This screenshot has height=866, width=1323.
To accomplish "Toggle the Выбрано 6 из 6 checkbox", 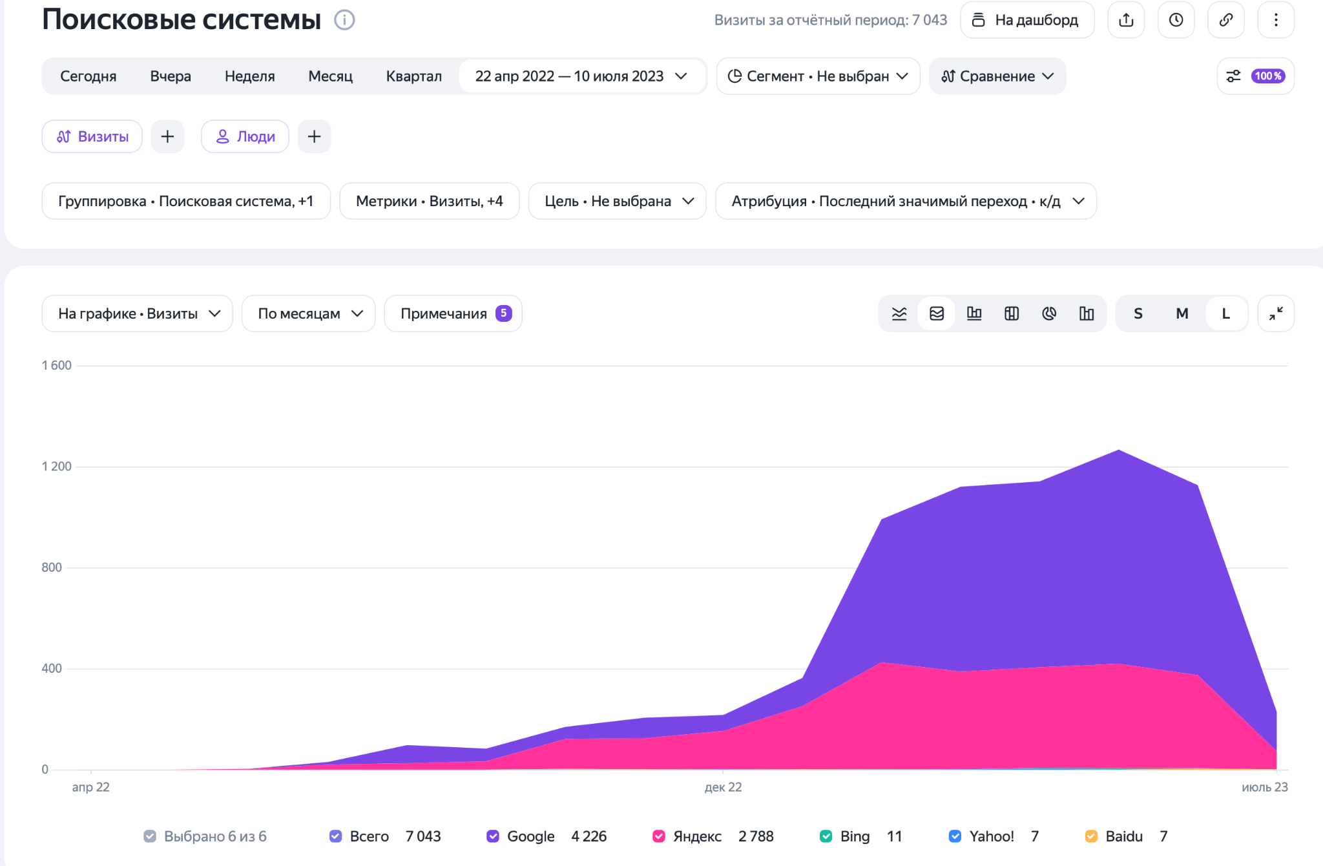I will tap(150, 836).
